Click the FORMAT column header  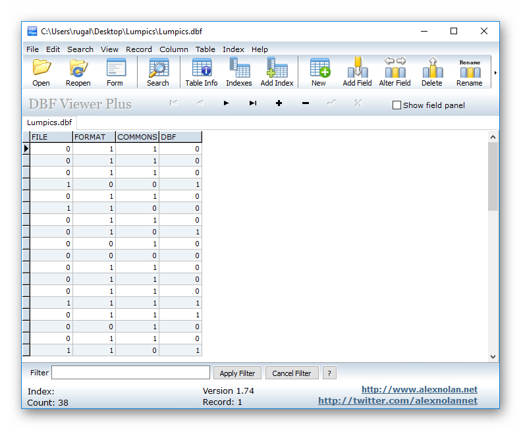(x=94, y=137)
